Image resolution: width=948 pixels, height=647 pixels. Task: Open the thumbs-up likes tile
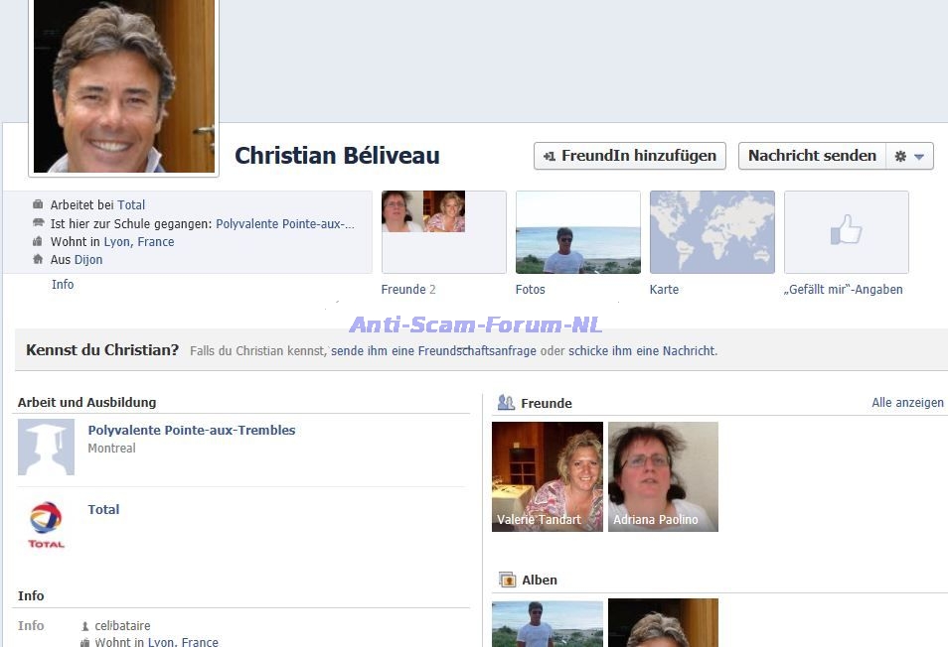point(846,232)
